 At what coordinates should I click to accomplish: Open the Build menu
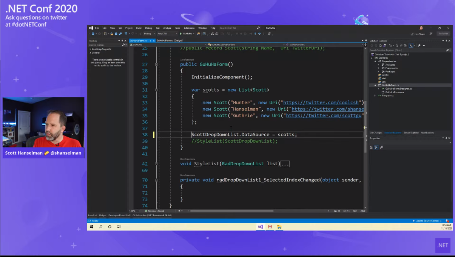pos(139,28)
